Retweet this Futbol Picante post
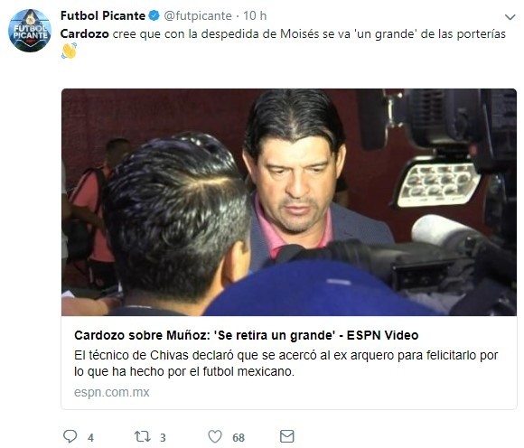 tap(143, 436)
